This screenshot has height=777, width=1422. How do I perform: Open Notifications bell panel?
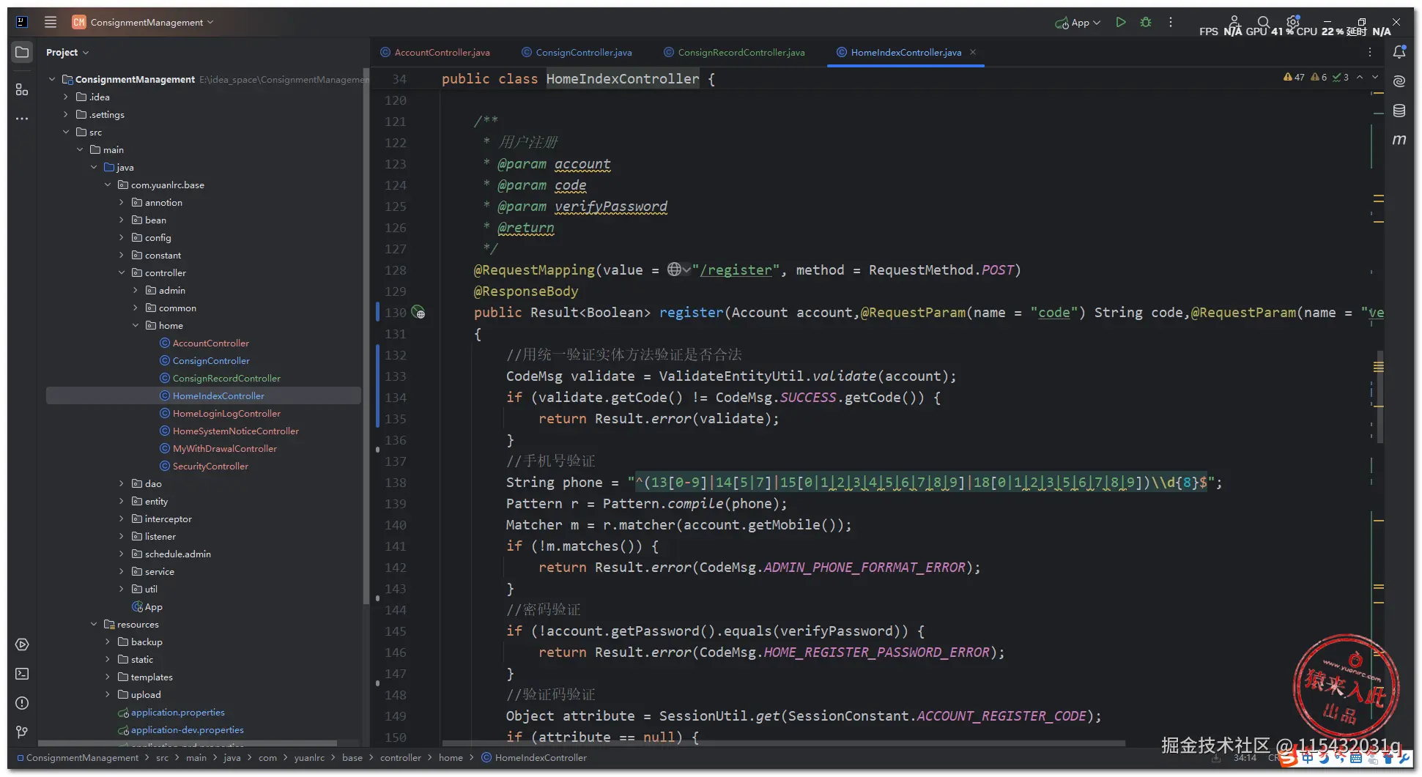(1399, 52)
